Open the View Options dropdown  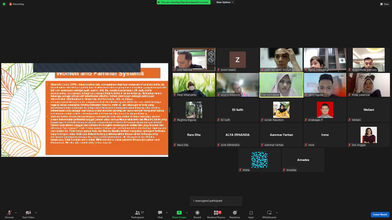coord(224,2)
